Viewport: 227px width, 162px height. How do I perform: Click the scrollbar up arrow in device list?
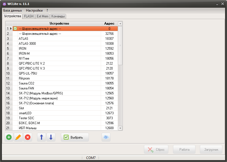pyautogui.click(x=120, y=24)
